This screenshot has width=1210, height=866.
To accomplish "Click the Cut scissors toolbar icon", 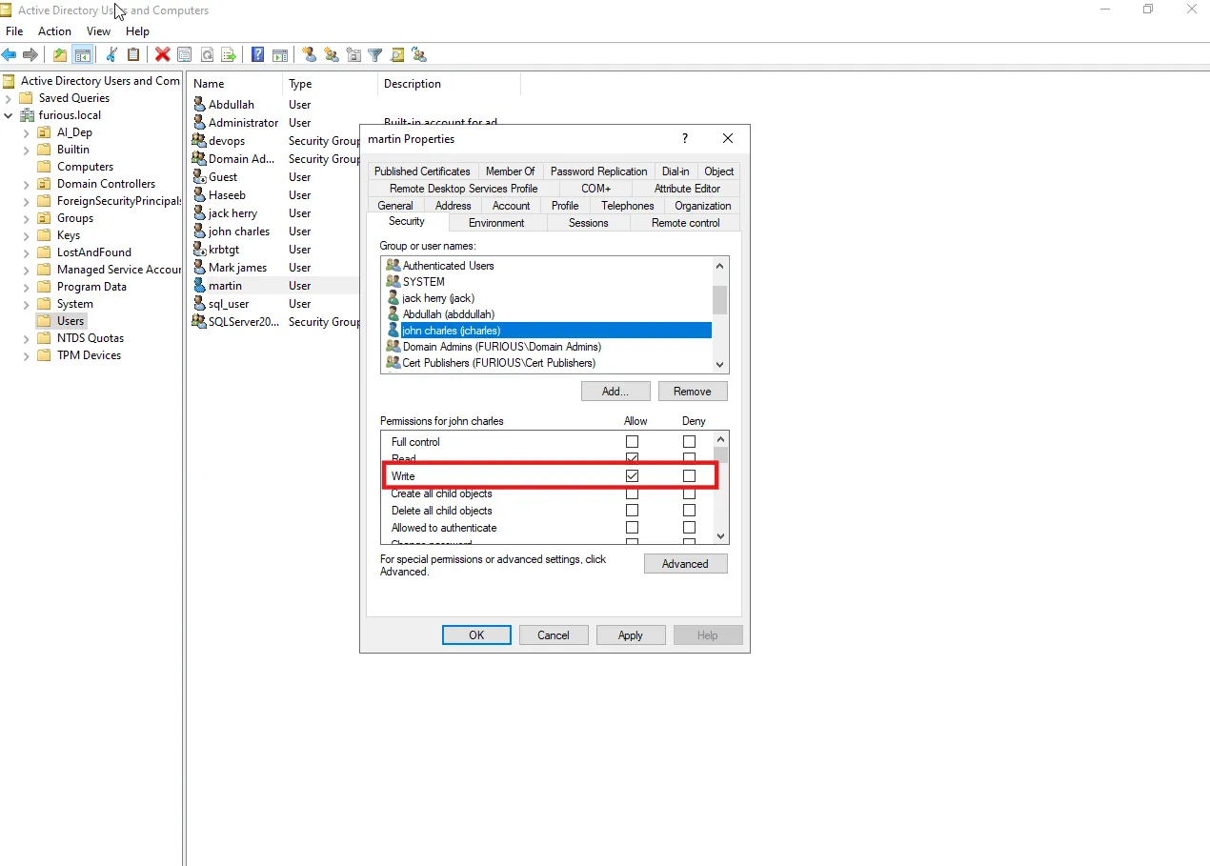I will pos(111,55).
